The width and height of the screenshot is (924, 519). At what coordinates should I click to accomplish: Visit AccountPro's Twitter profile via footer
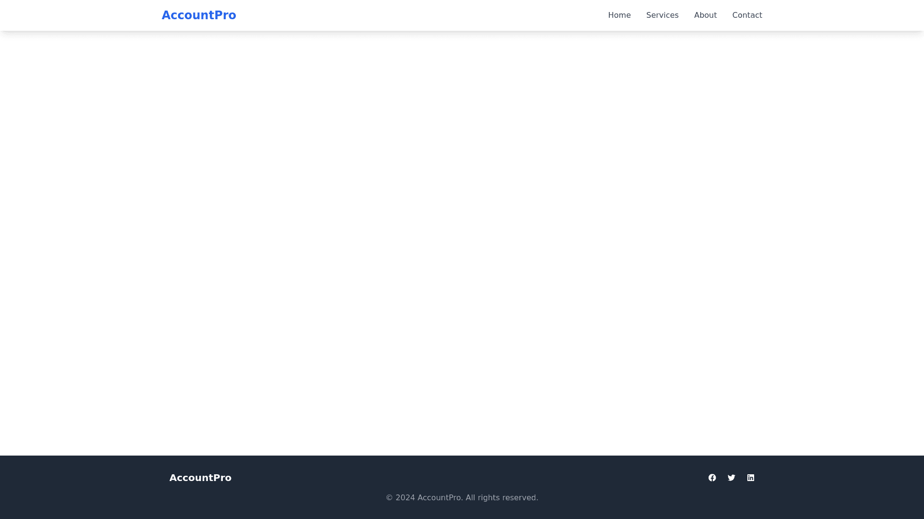731,478
